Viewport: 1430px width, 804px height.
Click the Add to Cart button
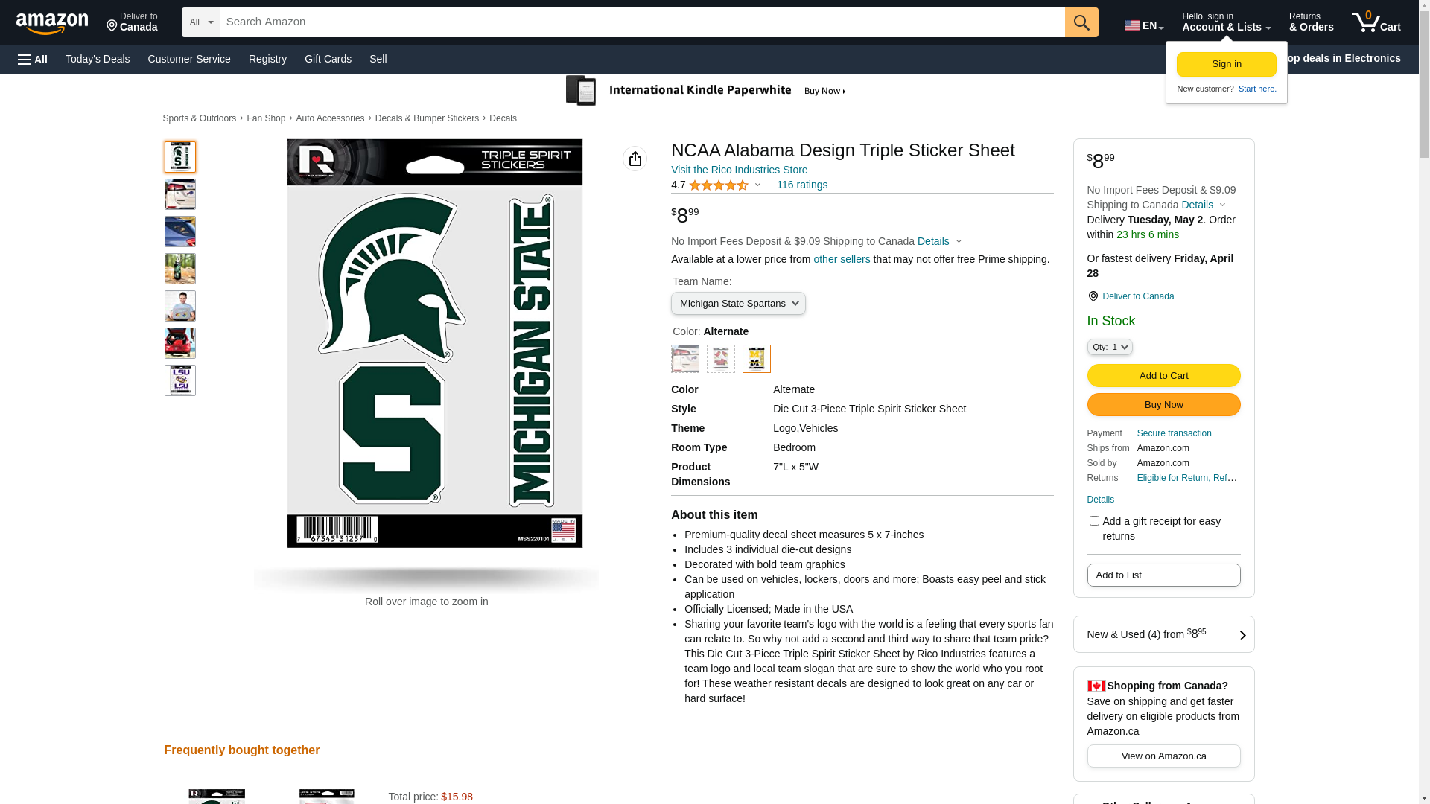point(1163,376)
